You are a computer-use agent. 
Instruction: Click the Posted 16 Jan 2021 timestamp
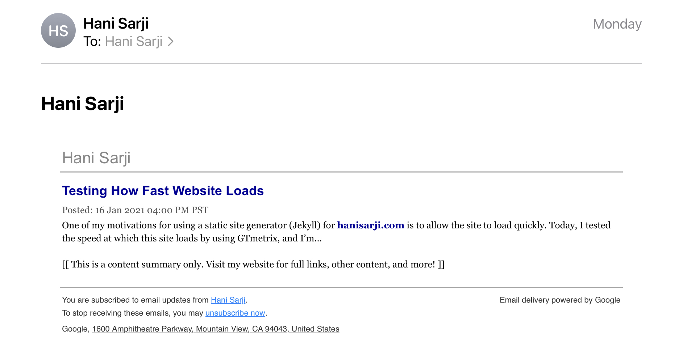tap(135, 210)
